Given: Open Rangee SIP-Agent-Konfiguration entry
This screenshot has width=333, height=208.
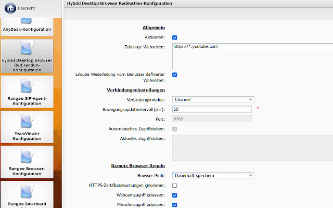Looking at the screenshot, I should [27, 92].
